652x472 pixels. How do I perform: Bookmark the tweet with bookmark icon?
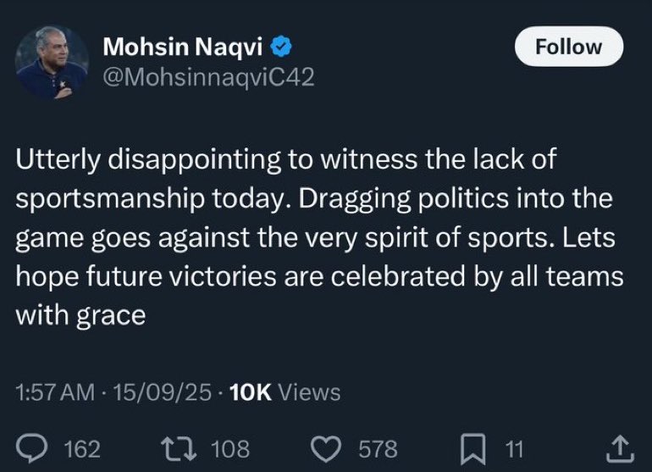pyautogui.click(x=473, y=448)
